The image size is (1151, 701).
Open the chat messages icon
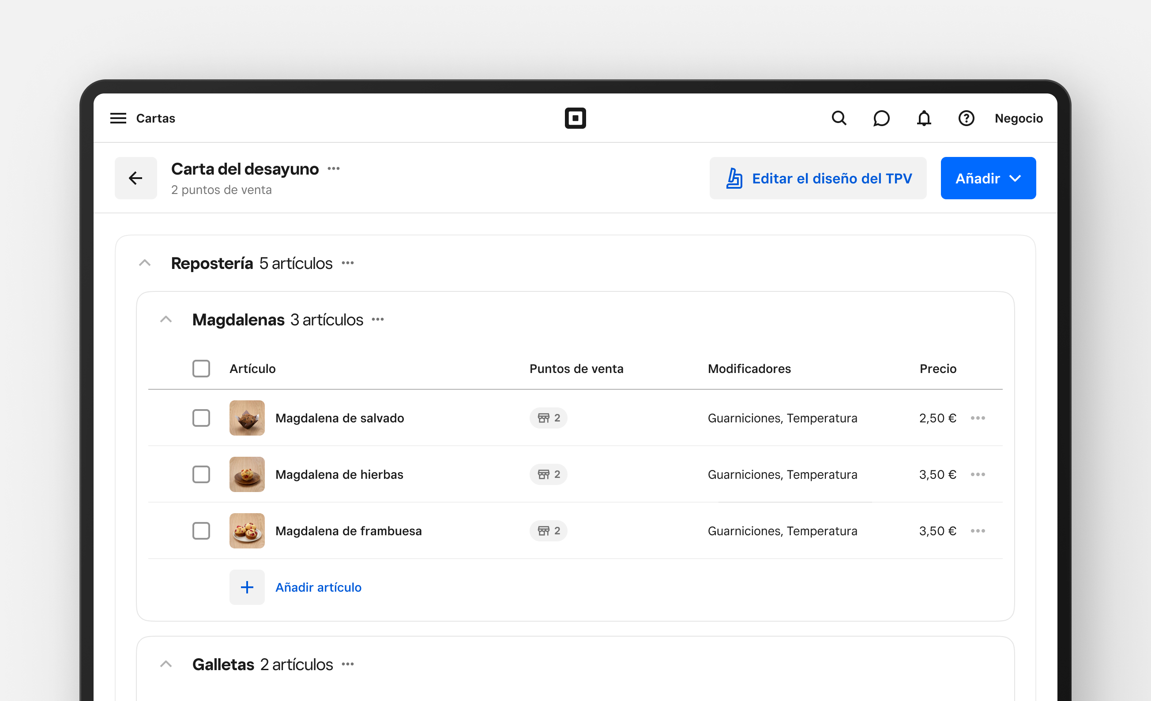[881, 118]
